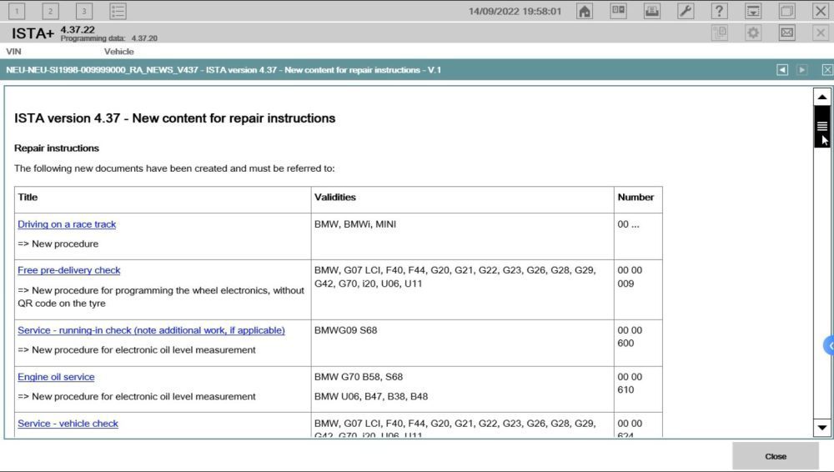Minimize the ISTA window icon

[752, 11]
